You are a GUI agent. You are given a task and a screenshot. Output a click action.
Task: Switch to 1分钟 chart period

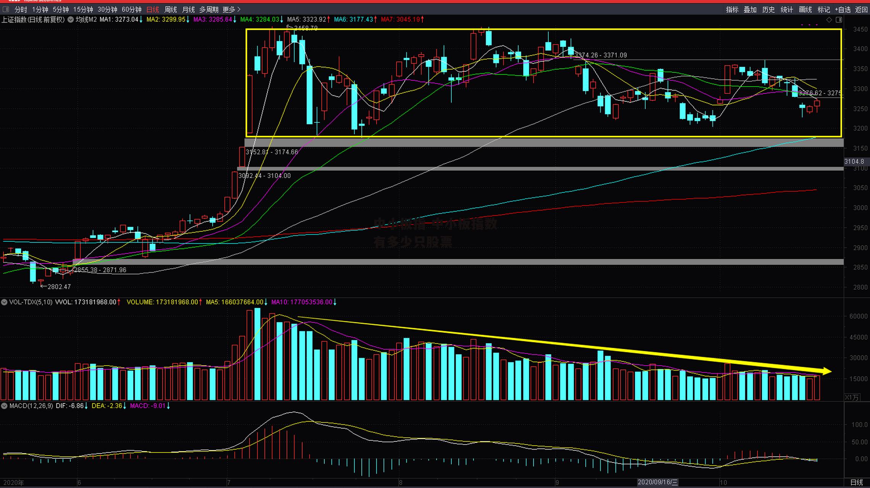[40, 10]
